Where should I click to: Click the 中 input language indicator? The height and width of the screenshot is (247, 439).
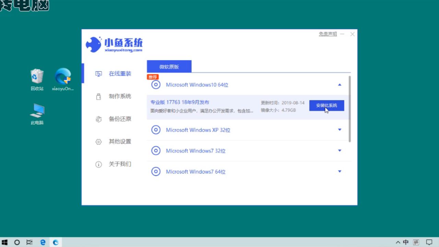(x=406, y=242)
